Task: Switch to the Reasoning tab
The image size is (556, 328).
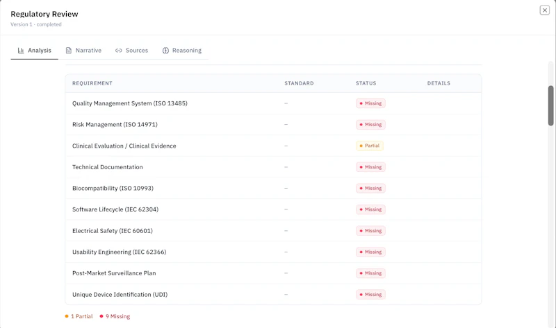Action: pyautogui.click(x=182, y=50)
